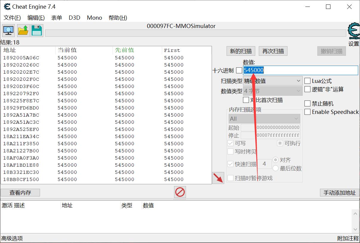Screen dimensions: 360x243
Task: Select result address 18A21227B00
Action: [21, 151]
